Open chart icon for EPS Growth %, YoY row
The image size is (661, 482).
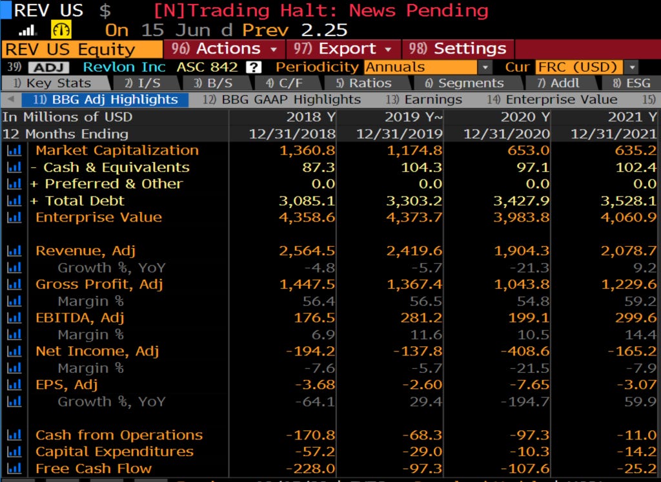point(14,401)
